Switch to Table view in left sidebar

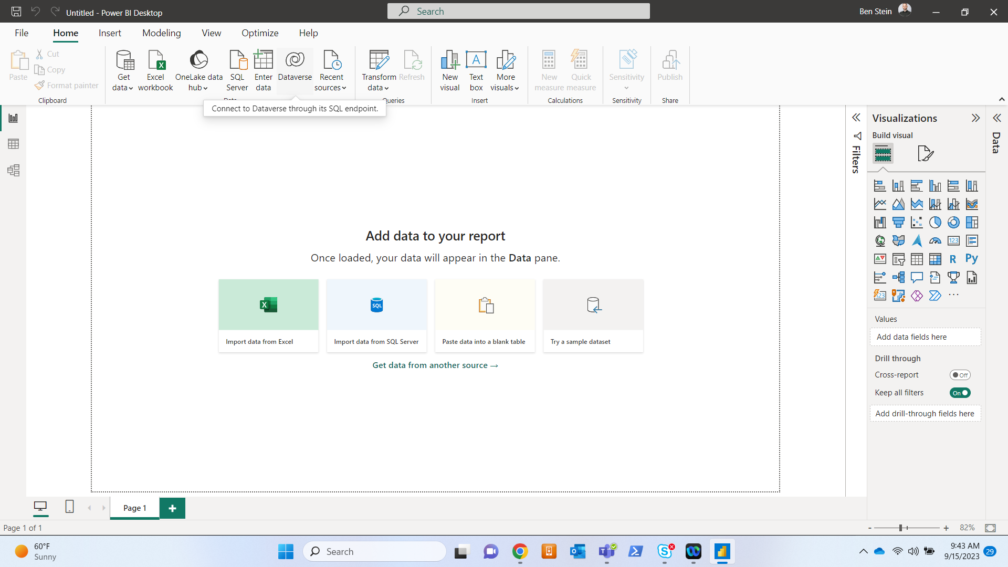point(13,144)
